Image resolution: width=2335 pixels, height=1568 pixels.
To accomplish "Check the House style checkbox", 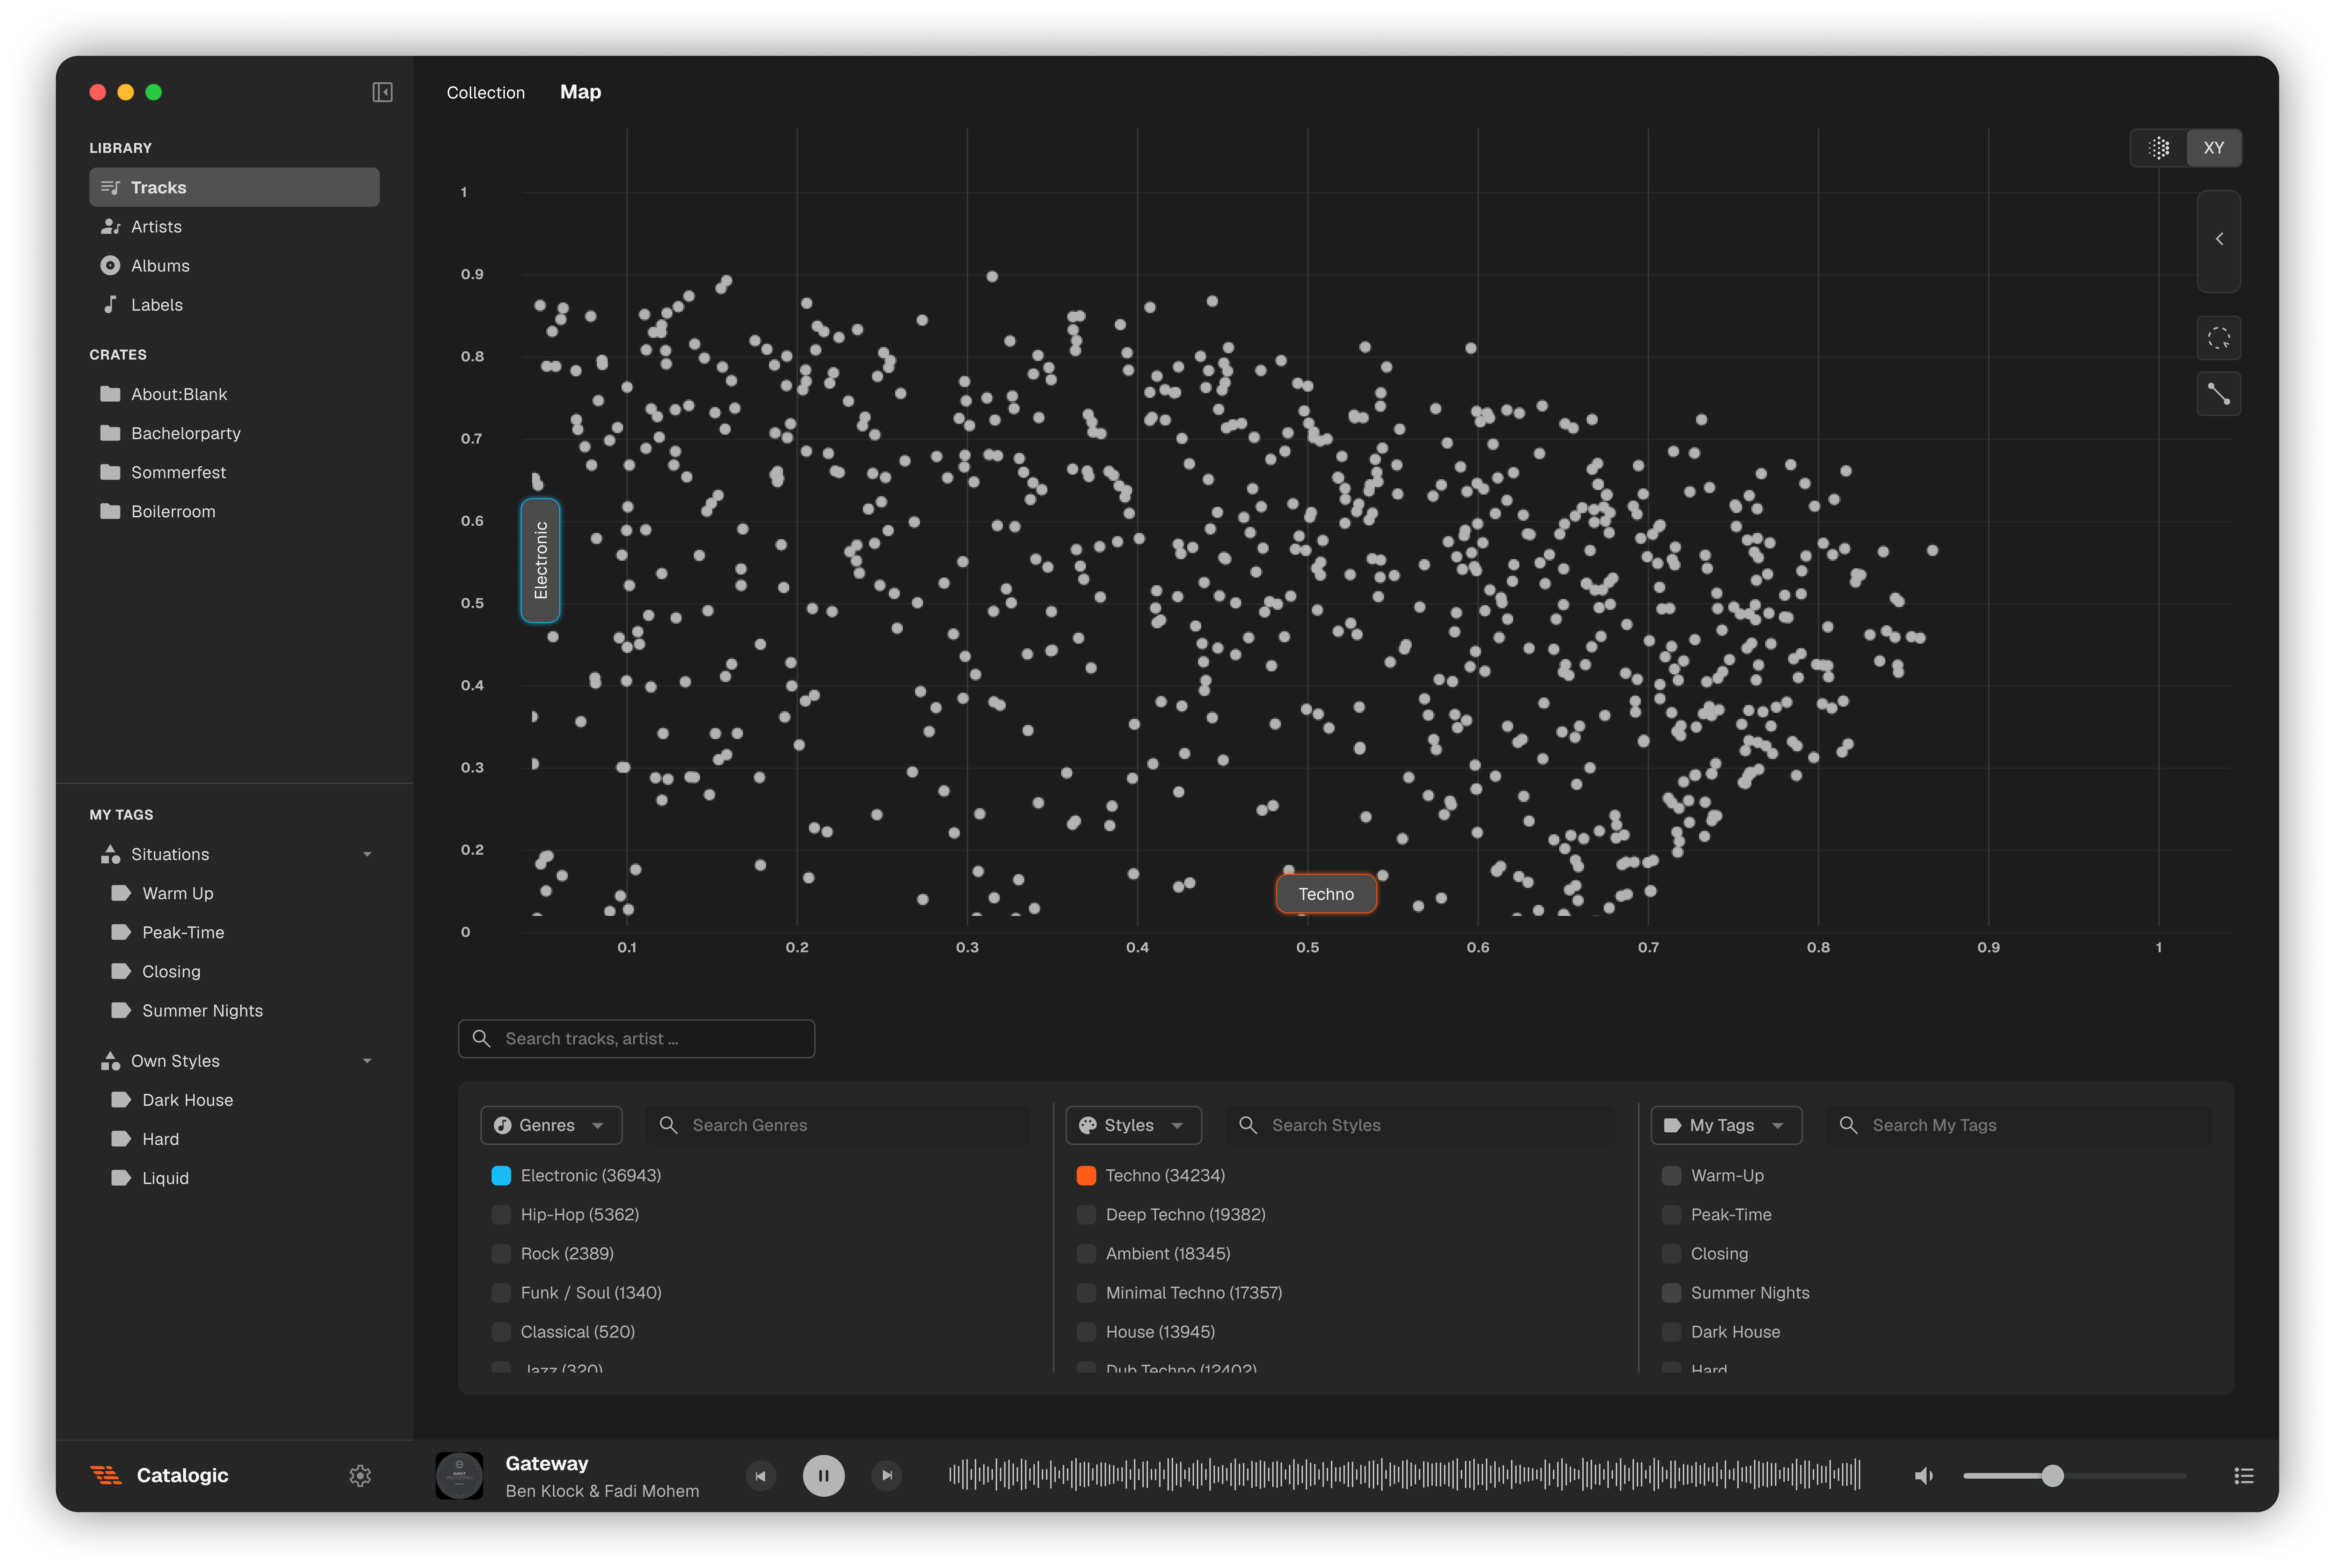I will (x=1086, y=1332).
